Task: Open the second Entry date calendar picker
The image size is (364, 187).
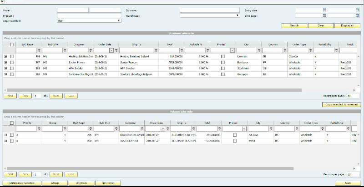Action: point(357,10)
